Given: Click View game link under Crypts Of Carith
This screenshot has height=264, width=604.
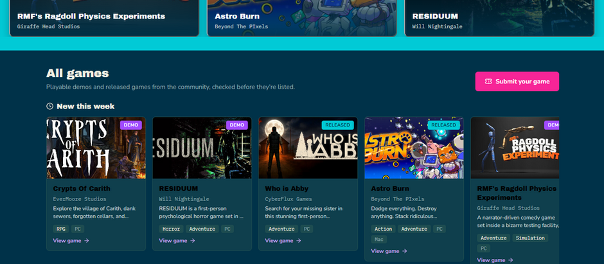Looking at the screenshot, I should pos(71,240).
